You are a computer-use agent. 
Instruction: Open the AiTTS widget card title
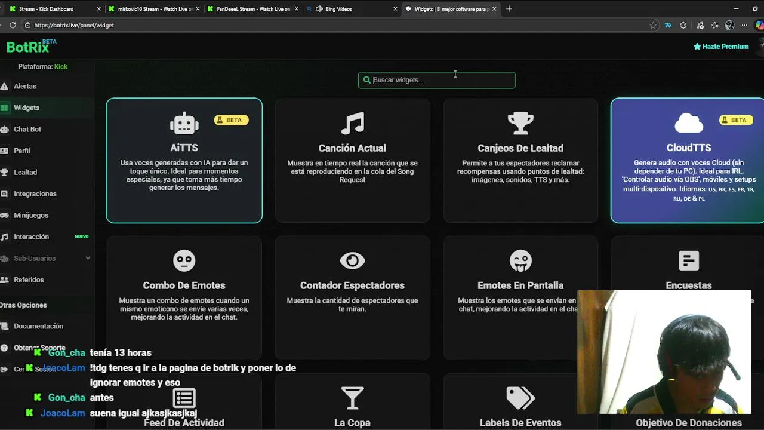pos(184,148)
